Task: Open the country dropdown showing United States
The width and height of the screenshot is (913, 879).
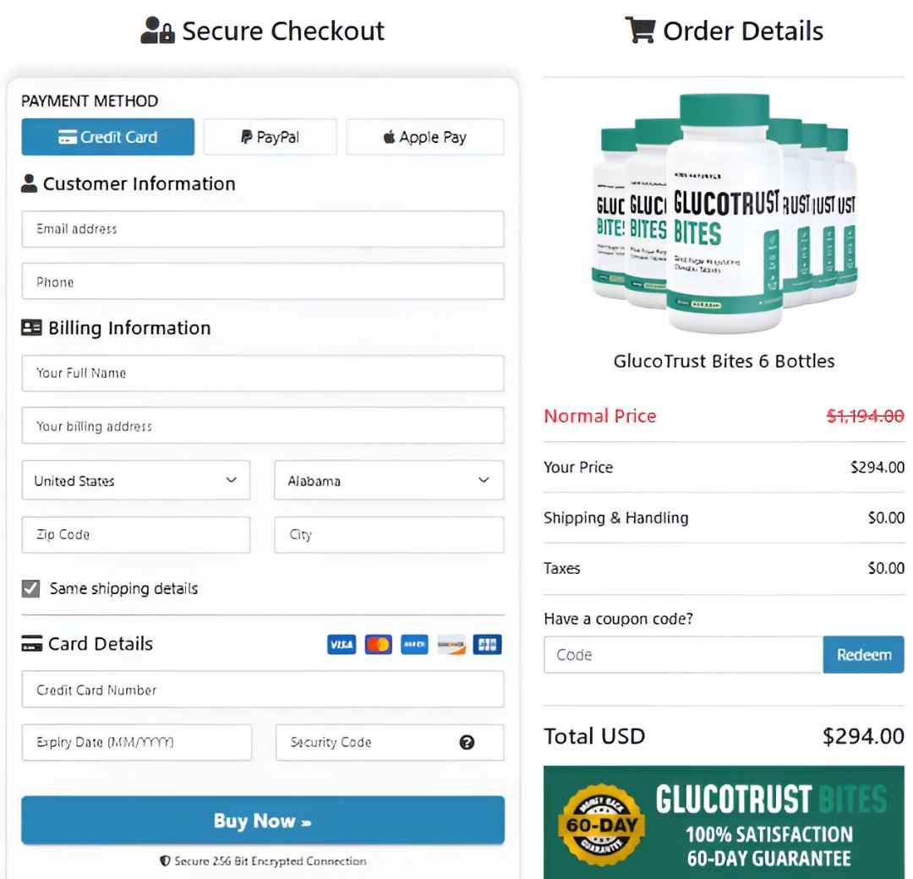Action: click(x=135, y=480)
